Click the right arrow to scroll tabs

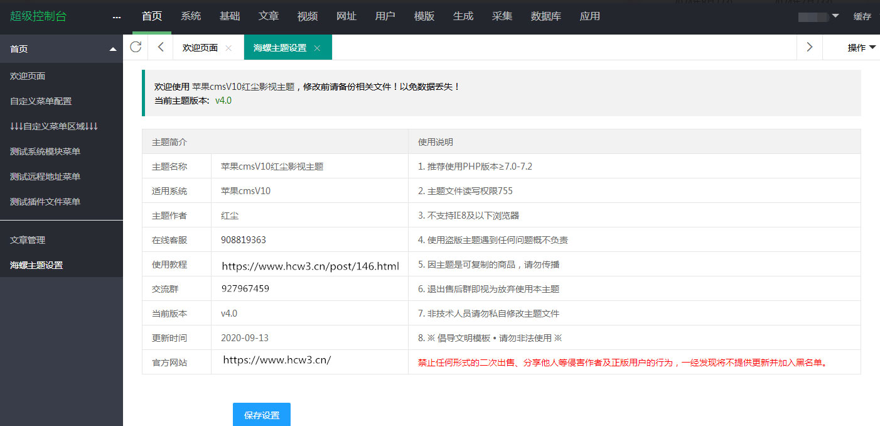click(809, 46)
